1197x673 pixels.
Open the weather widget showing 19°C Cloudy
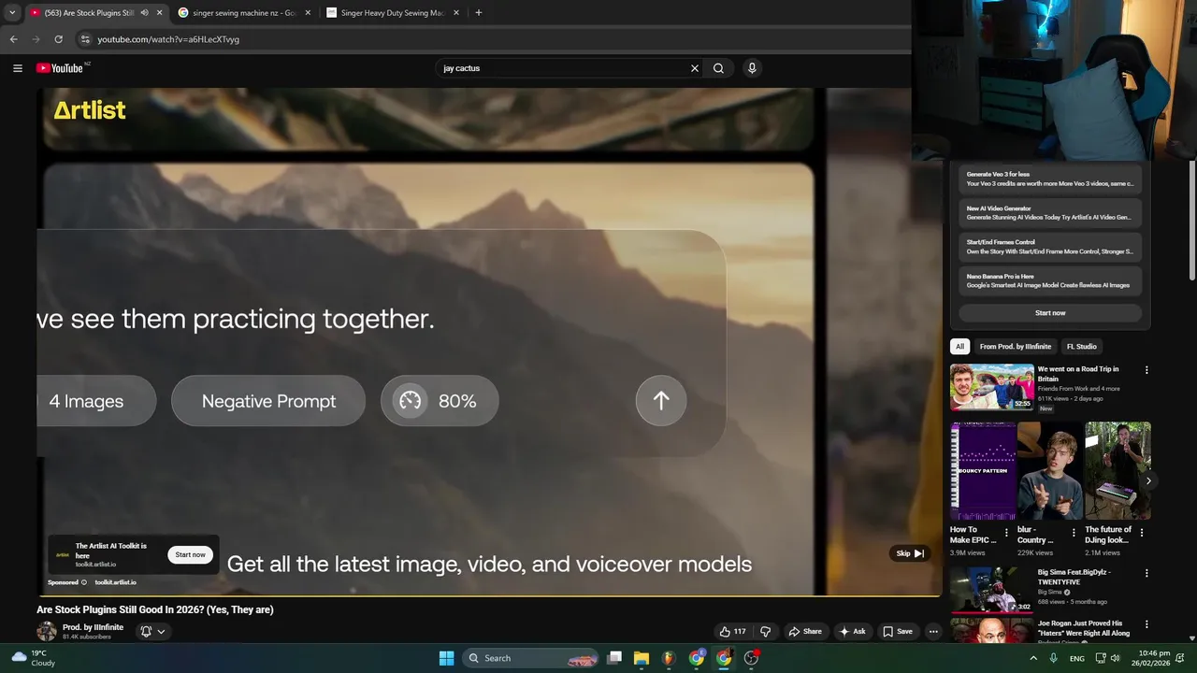(x=34, y=658)
